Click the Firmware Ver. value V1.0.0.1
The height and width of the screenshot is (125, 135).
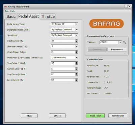coord(108,82)
